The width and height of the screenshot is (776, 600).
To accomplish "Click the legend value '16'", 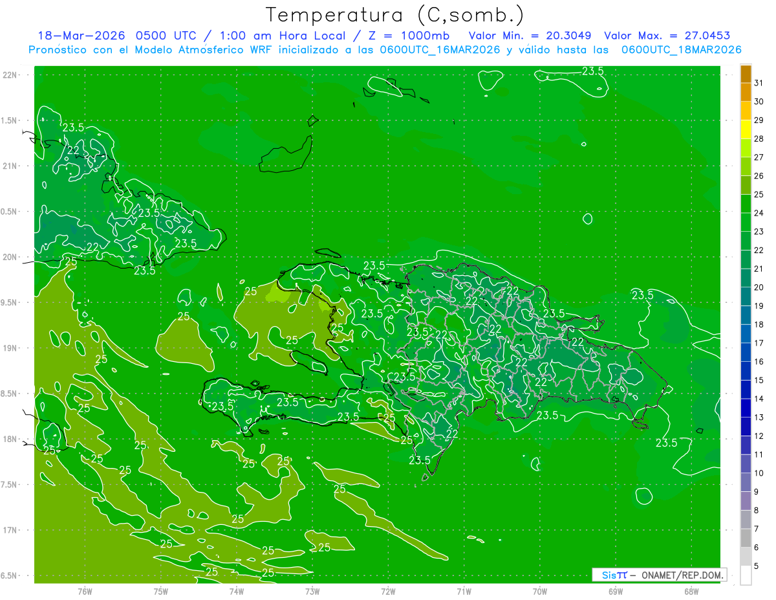I will tap(759, 362).
